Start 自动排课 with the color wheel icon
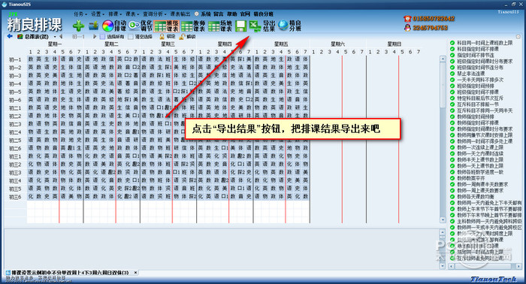This screenshot has height=284, width=526. click(114, 26)
